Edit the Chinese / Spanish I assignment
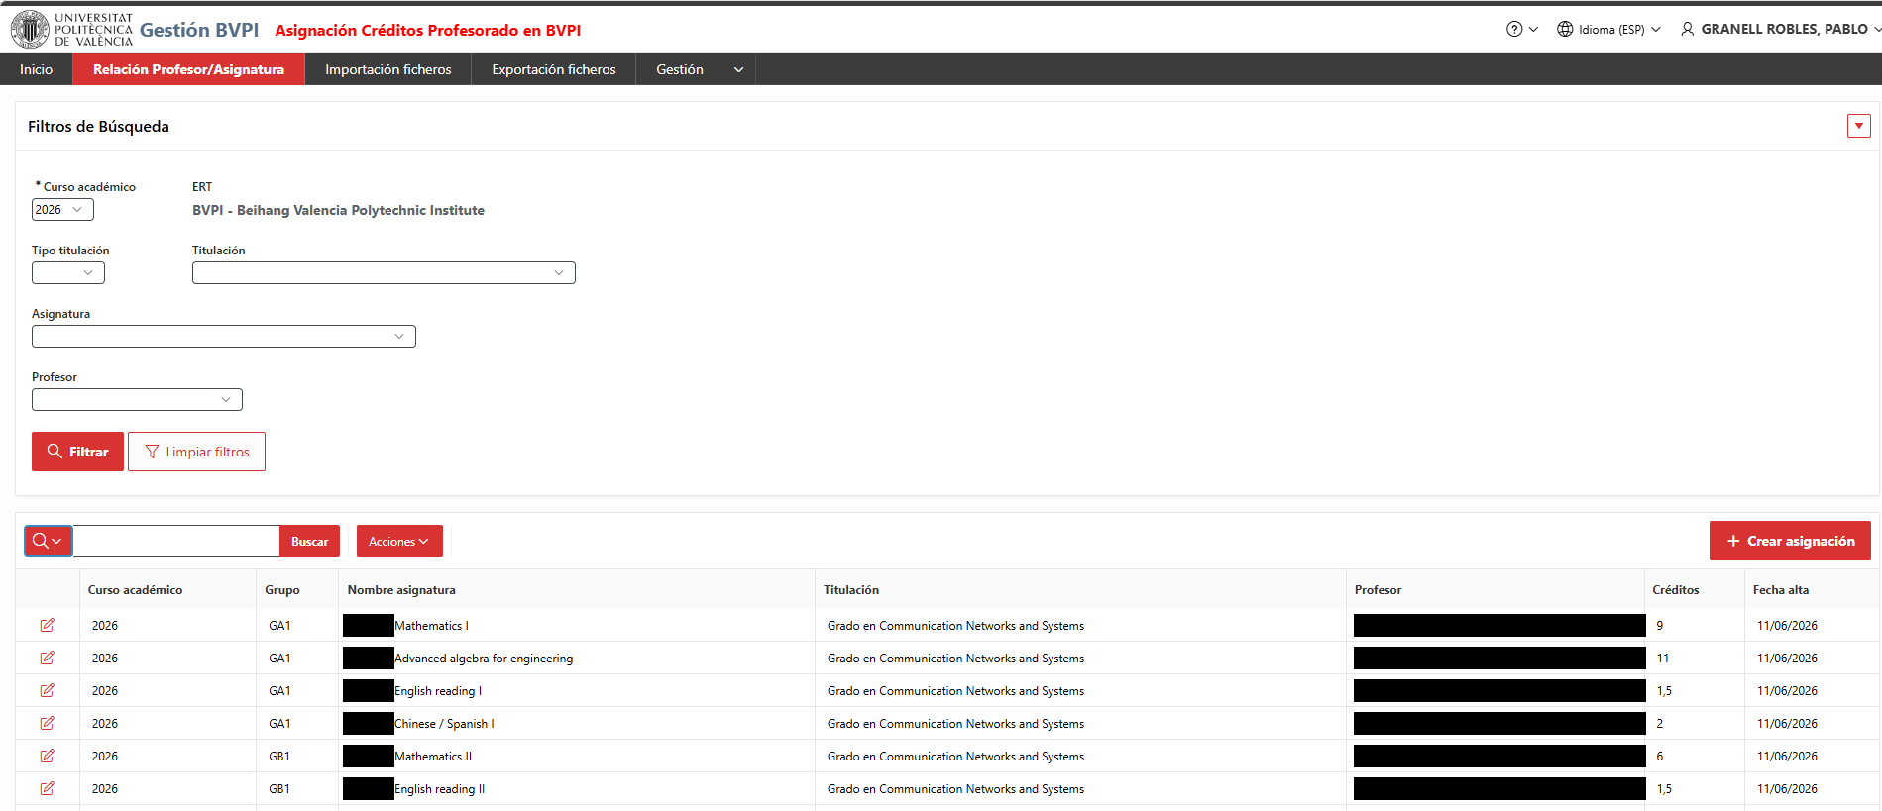 pyautogui.click(x=47, y=723)
